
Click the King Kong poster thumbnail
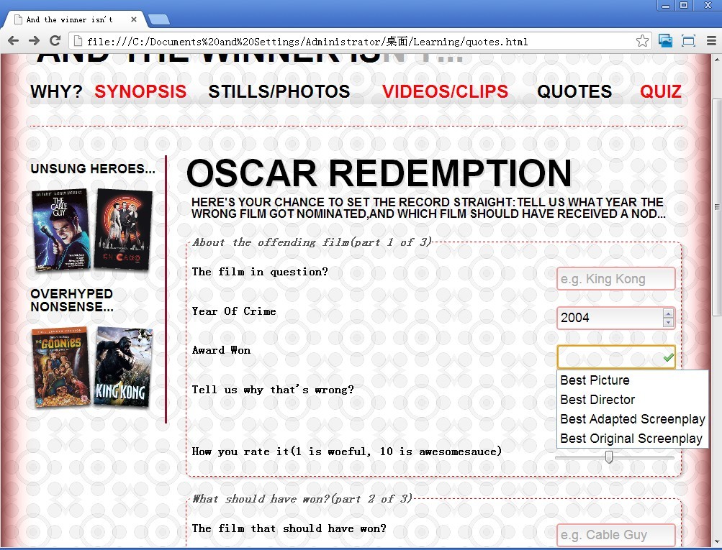(123, 367)
